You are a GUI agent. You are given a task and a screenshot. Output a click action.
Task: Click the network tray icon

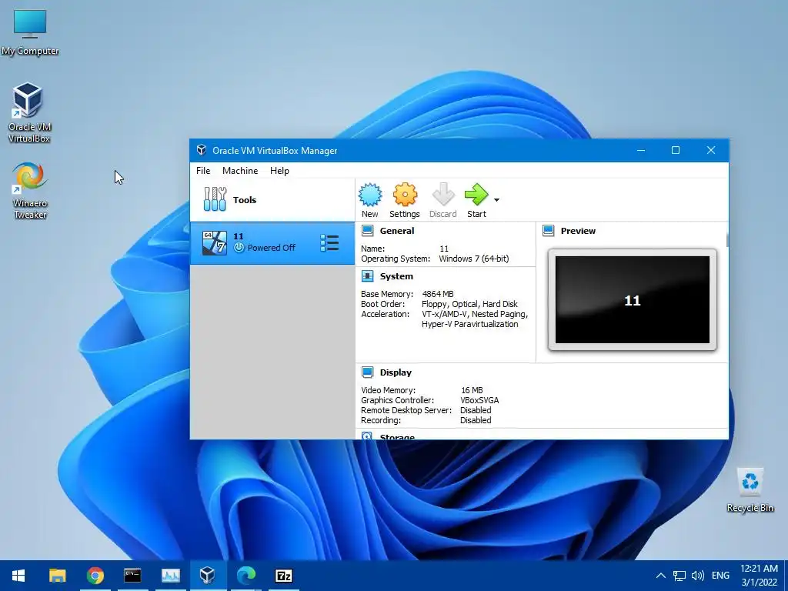pyautogui.click(x=679, y=576)
